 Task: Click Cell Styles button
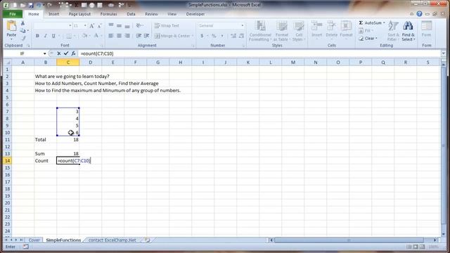click(298, 31)
